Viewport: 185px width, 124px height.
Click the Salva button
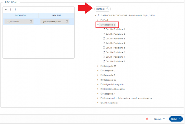point(176,119)
